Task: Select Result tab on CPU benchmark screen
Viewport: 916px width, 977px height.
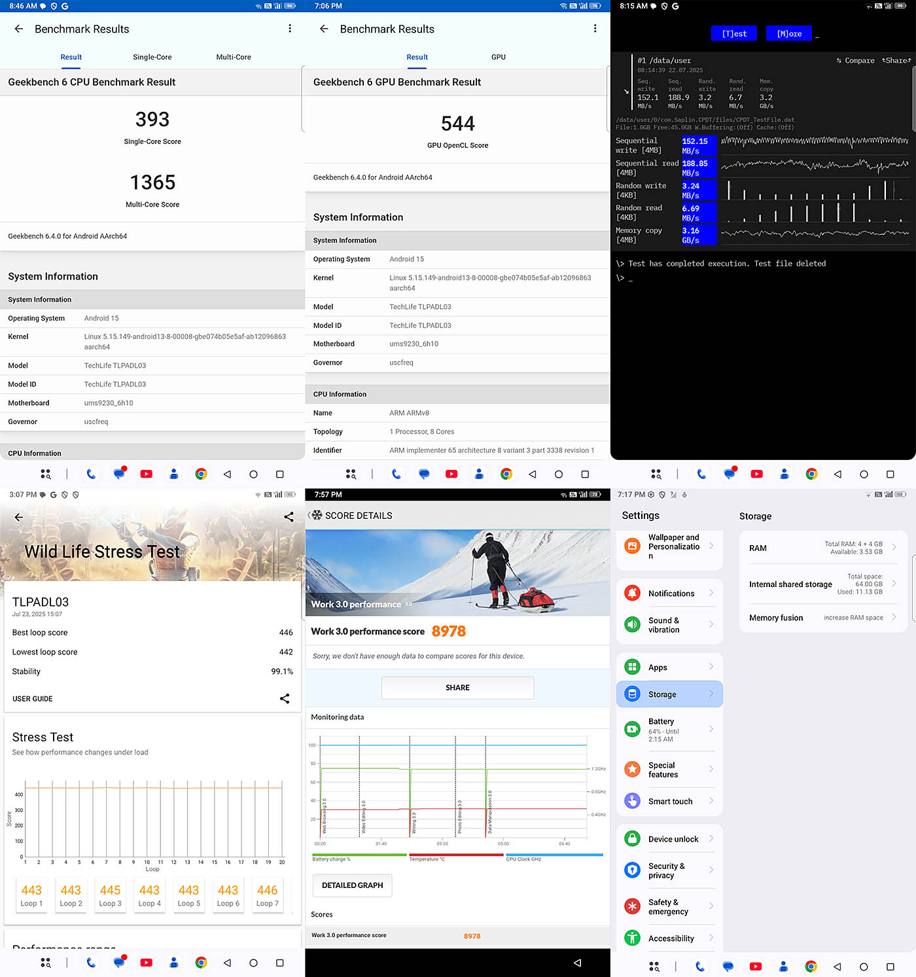Action: click(71, 57)
